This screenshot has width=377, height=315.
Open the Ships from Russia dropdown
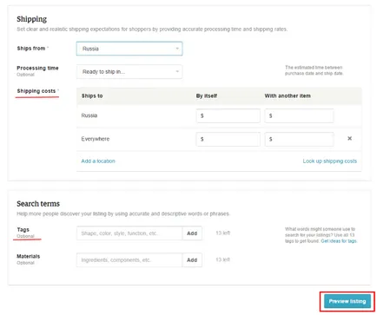129,49
